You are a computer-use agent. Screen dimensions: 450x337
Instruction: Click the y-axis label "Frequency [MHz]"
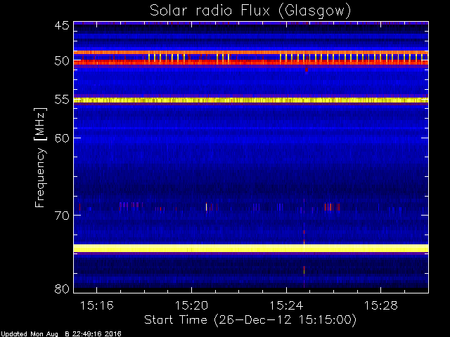click(x=40, y=157)
